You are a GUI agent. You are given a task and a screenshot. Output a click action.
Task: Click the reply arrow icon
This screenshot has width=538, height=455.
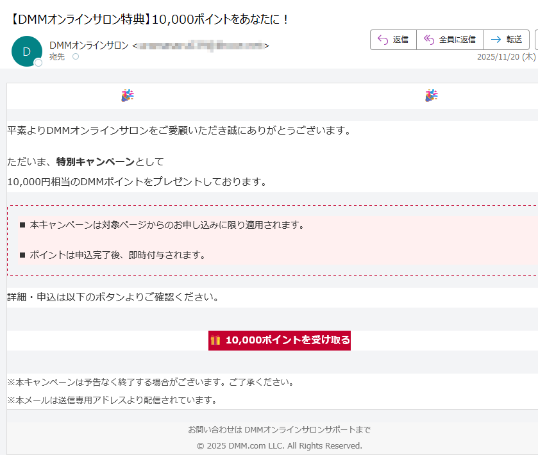coord(383,40)
